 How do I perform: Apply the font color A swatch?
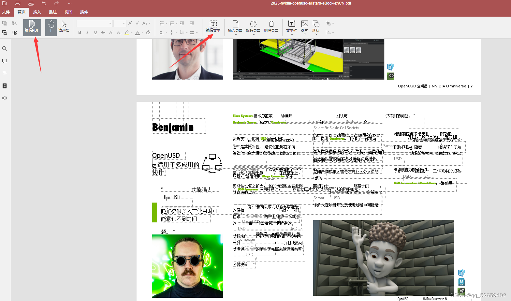tap(138, 32)
